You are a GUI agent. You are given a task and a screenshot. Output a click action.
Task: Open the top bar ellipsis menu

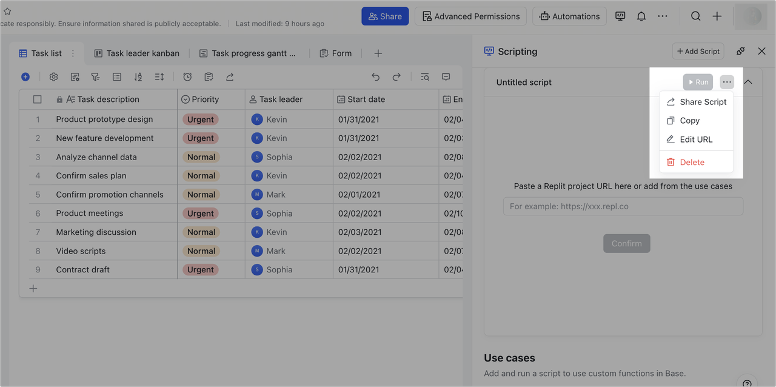662,16
